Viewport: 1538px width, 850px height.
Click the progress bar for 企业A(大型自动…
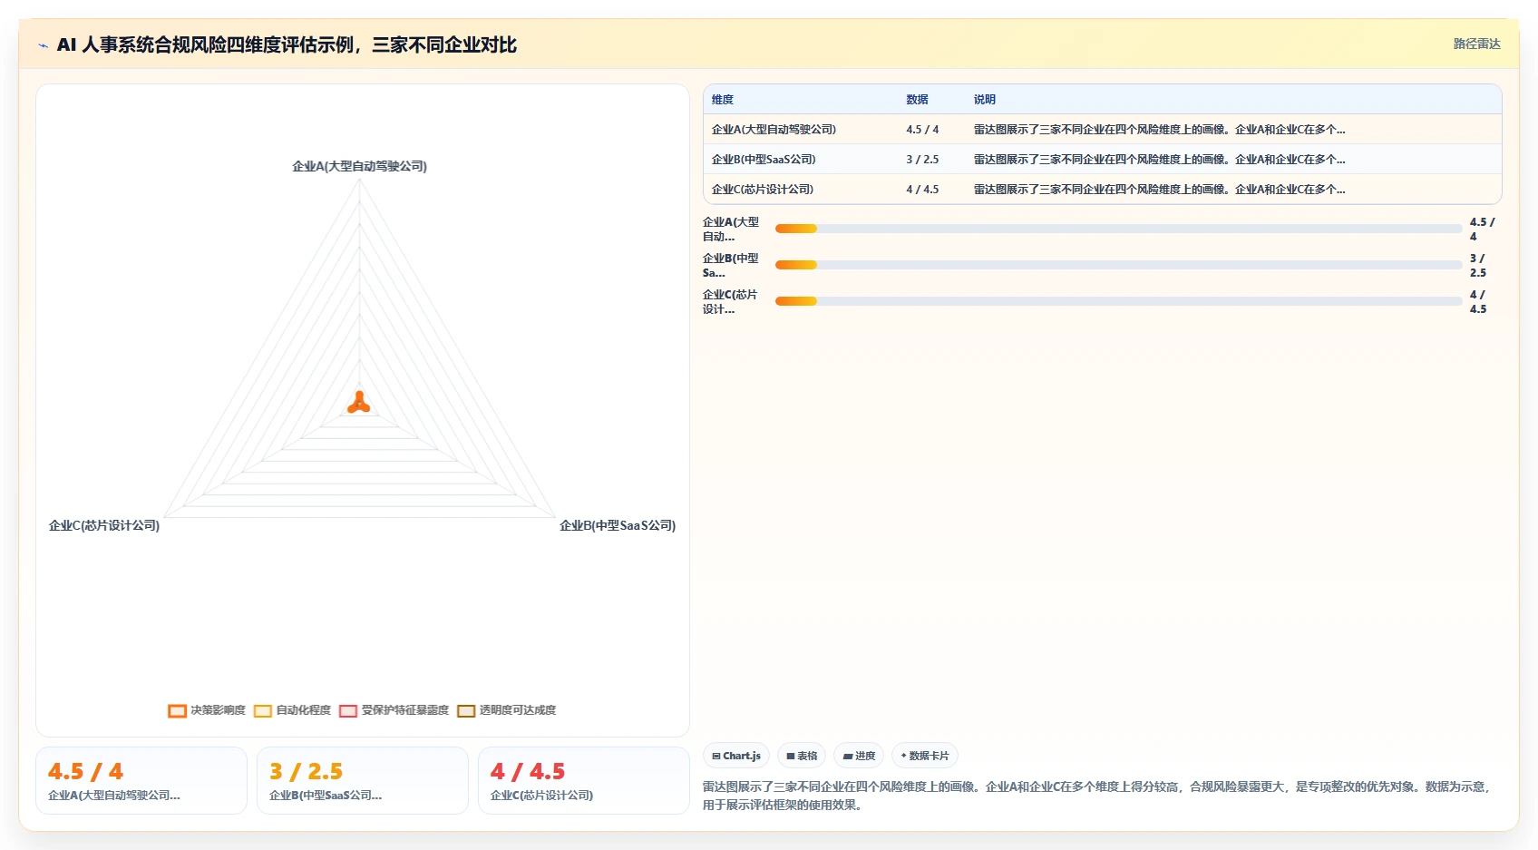point(1118,229)
